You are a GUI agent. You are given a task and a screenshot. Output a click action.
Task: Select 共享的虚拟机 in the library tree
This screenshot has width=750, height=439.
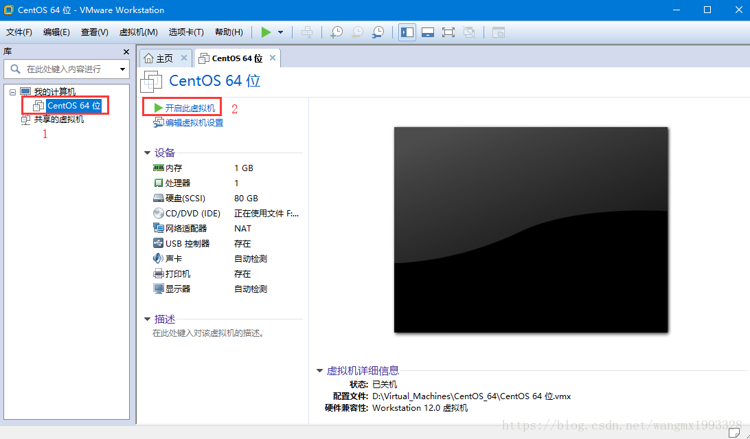pos(59,120)
